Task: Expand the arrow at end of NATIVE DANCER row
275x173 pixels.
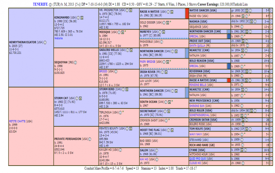Action: 272,11
